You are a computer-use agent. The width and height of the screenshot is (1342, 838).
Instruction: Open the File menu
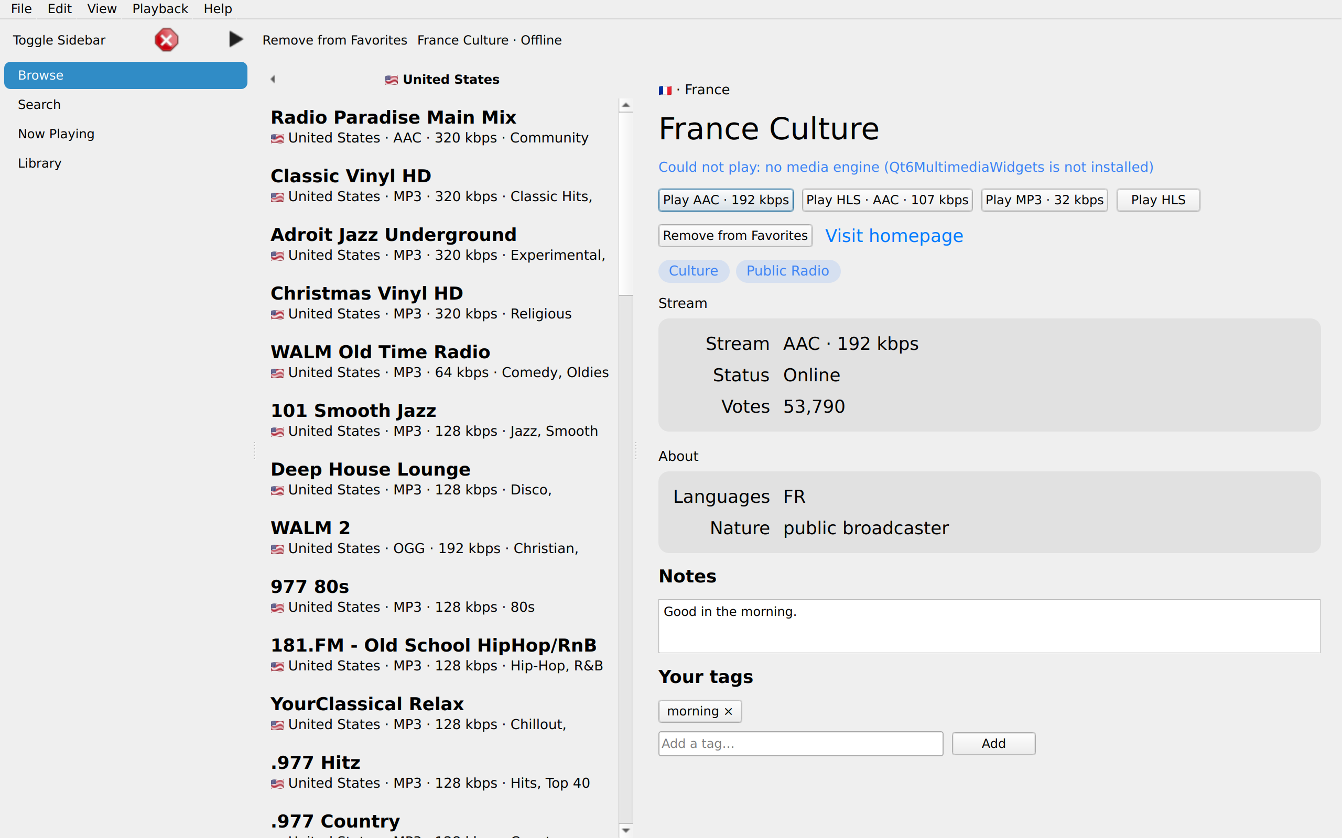pos(21,9)
